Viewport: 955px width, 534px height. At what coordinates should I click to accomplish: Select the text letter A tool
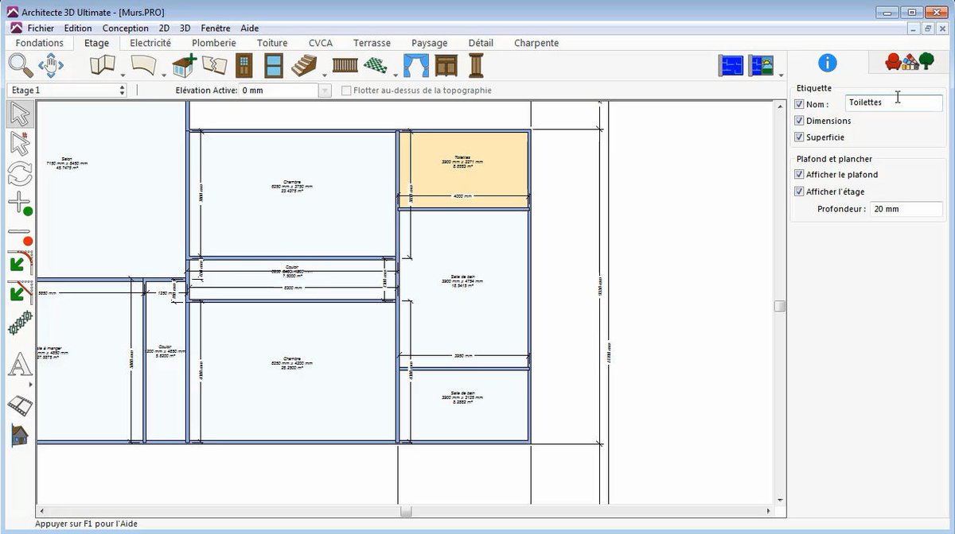click(x=20, y=365)
